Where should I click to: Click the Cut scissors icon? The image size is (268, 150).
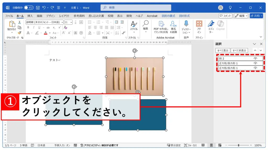[x=19, y=22]
